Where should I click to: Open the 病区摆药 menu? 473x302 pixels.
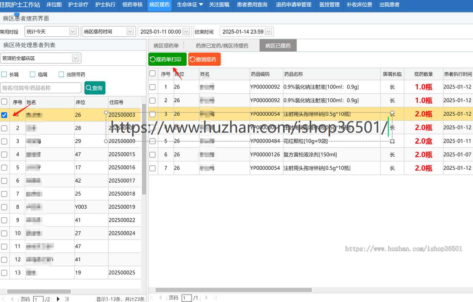click(160, 5)
